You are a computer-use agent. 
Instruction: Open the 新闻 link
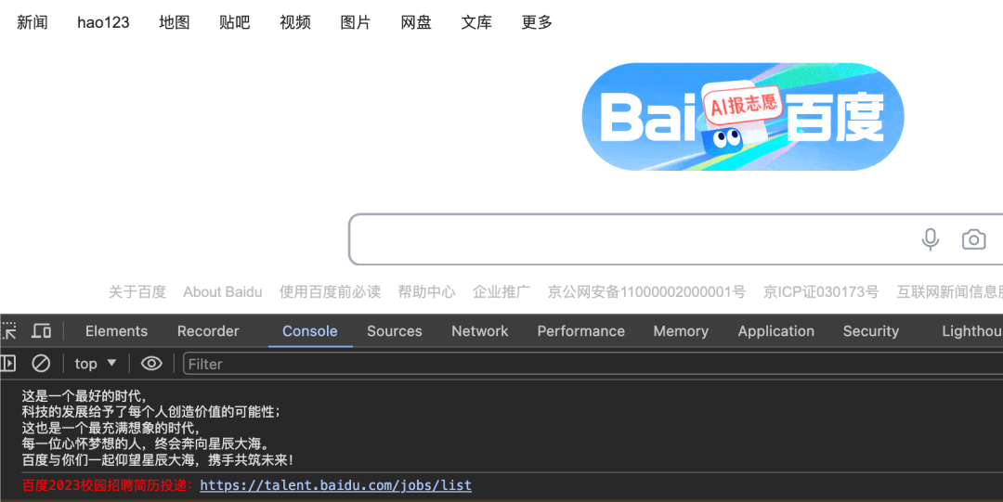[32, 22]
